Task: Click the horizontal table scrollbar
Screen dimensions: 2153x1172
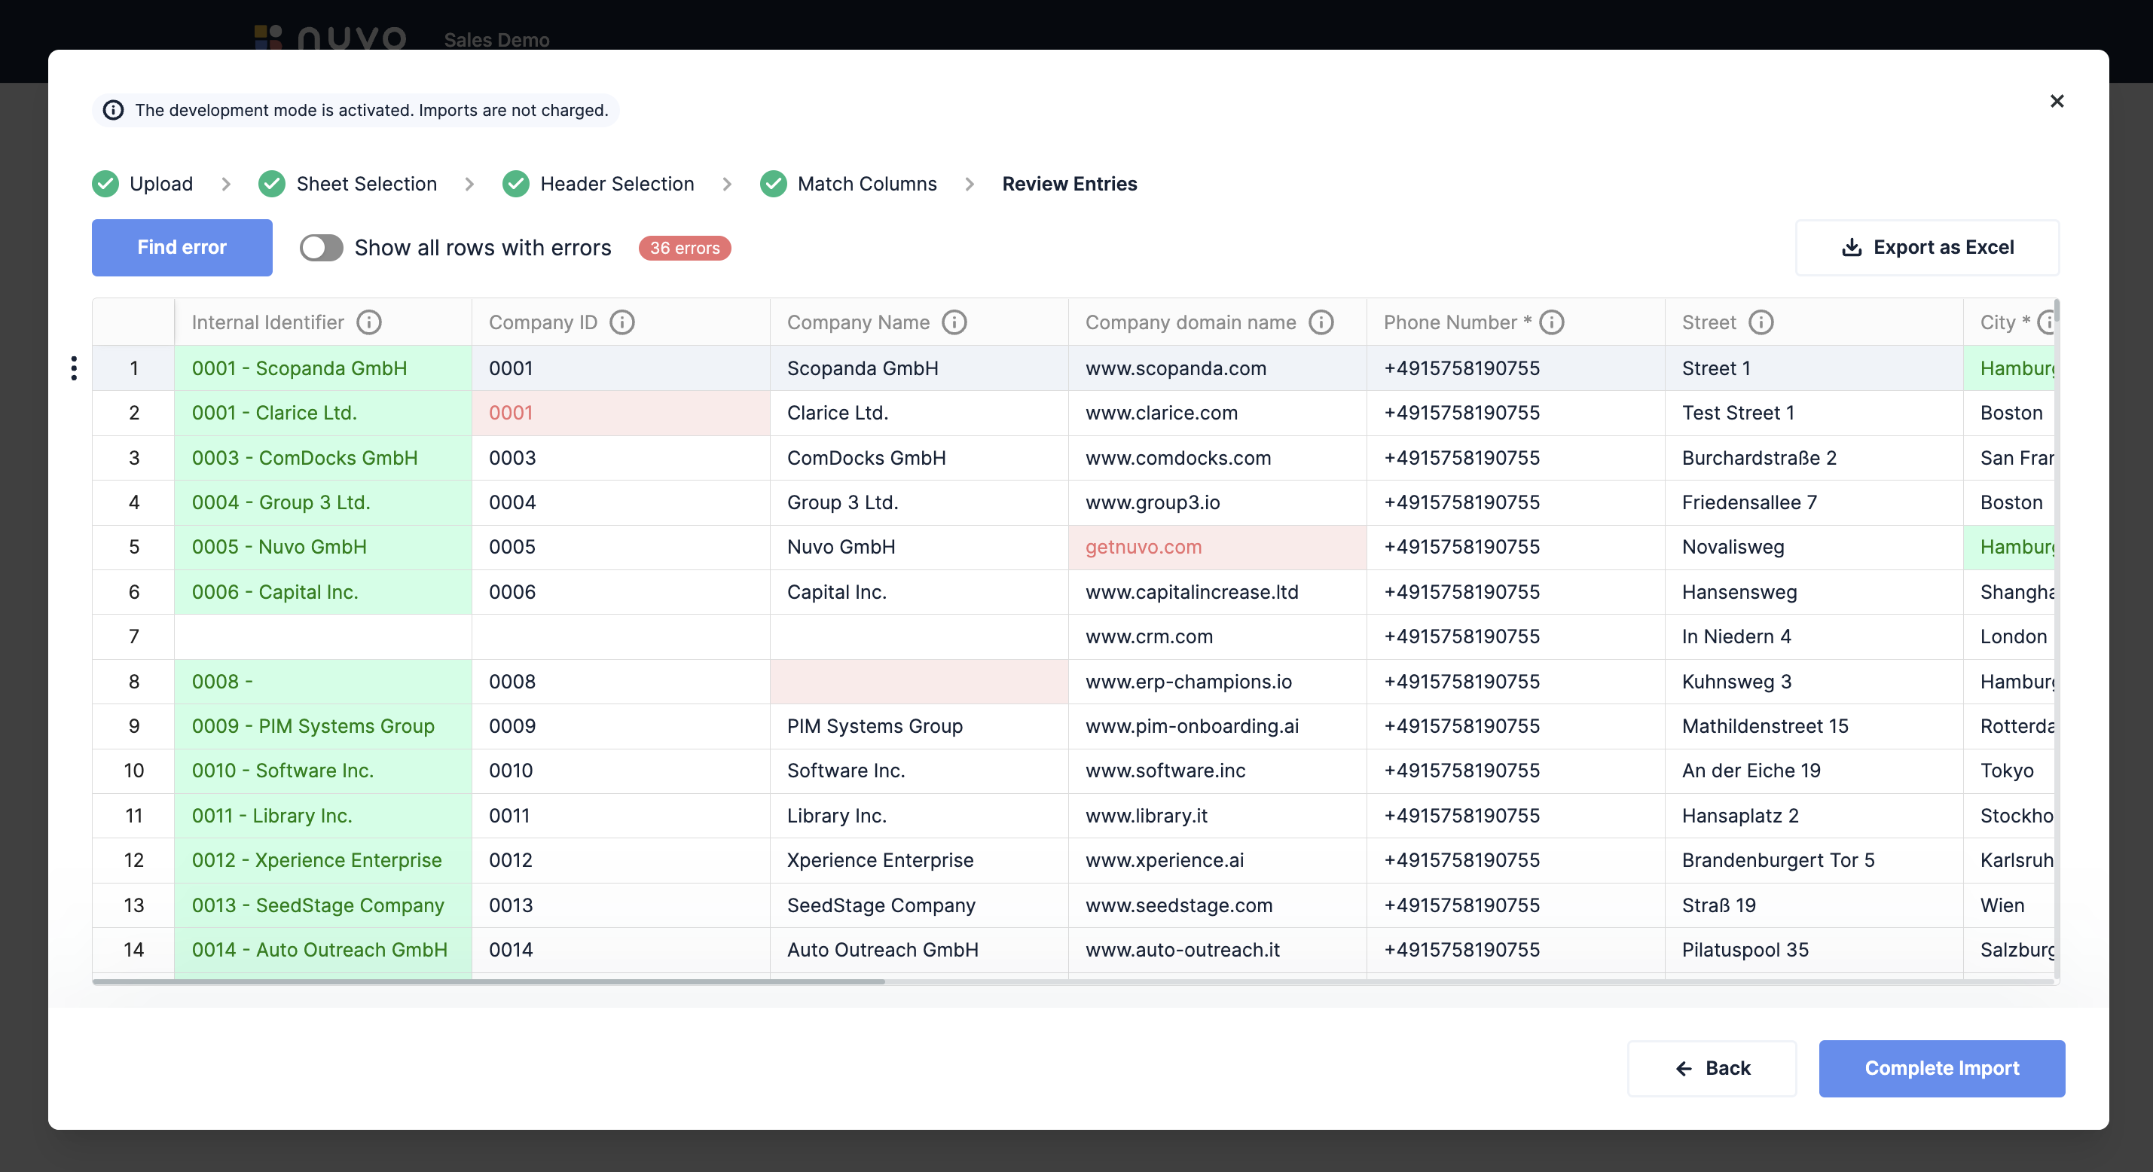Action: (x=488, y=981)
